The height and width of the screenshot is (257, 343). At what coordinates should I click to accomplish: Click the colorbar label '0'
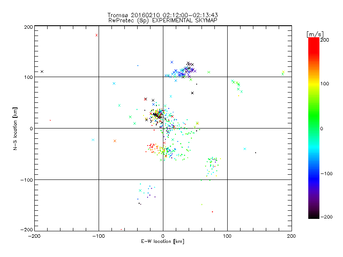click(x=322, y=128)
